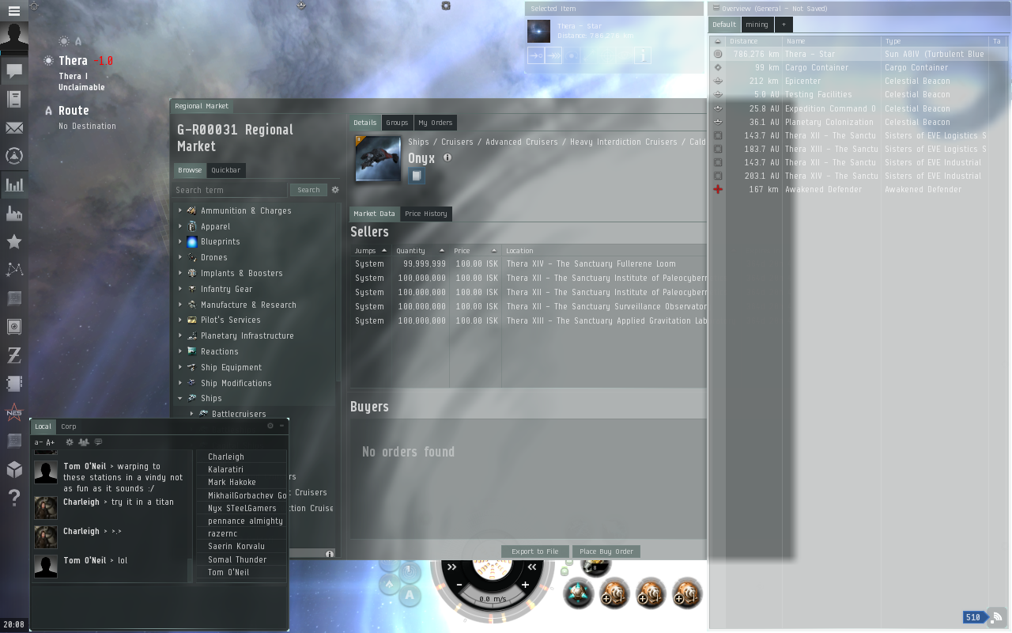Open the Overview window menu icon
This screenshot has width=1012, height=633.
(x=716, y=8)
